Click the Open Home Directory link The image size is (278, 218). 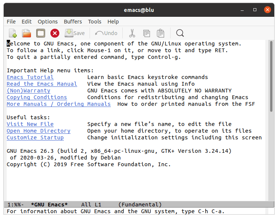(39, 131)
